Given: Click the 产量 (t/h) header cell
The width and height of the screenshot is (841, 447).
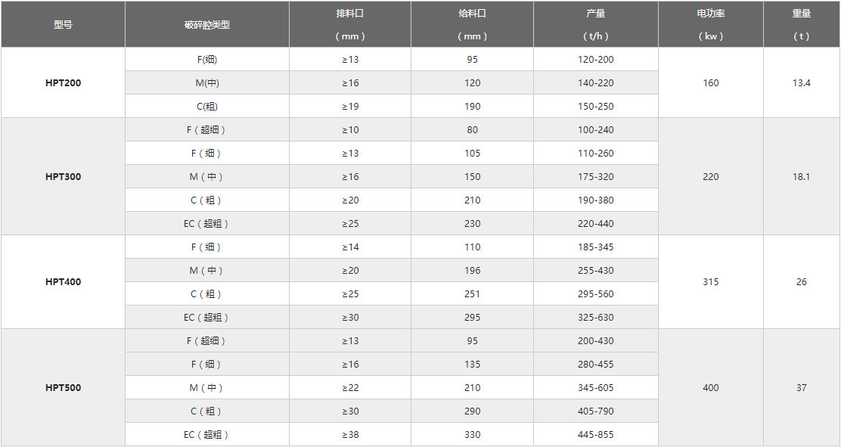Looking at the screenshot, I should [x=595, y=24].
